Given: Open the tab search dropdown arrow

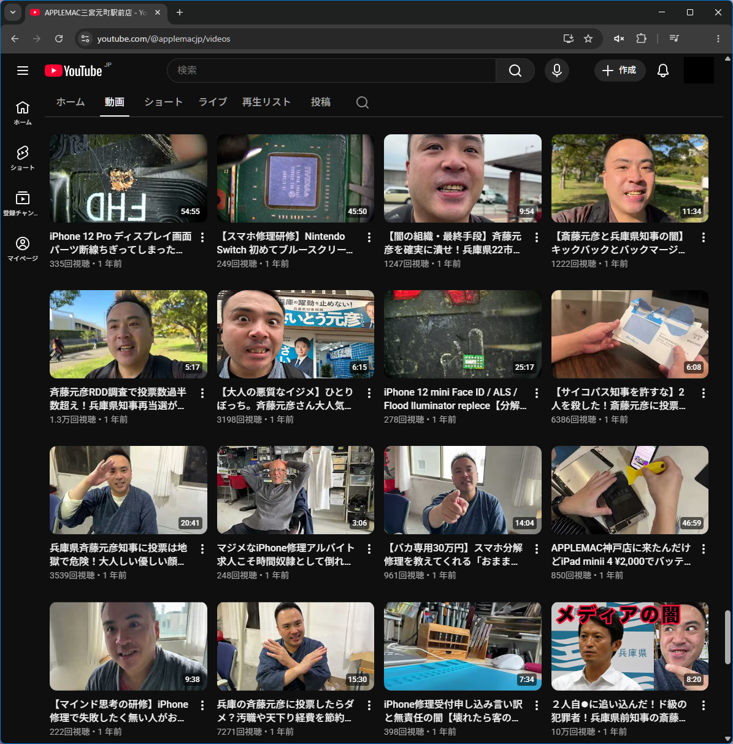Looking at the screenshot, I should 12,12.
